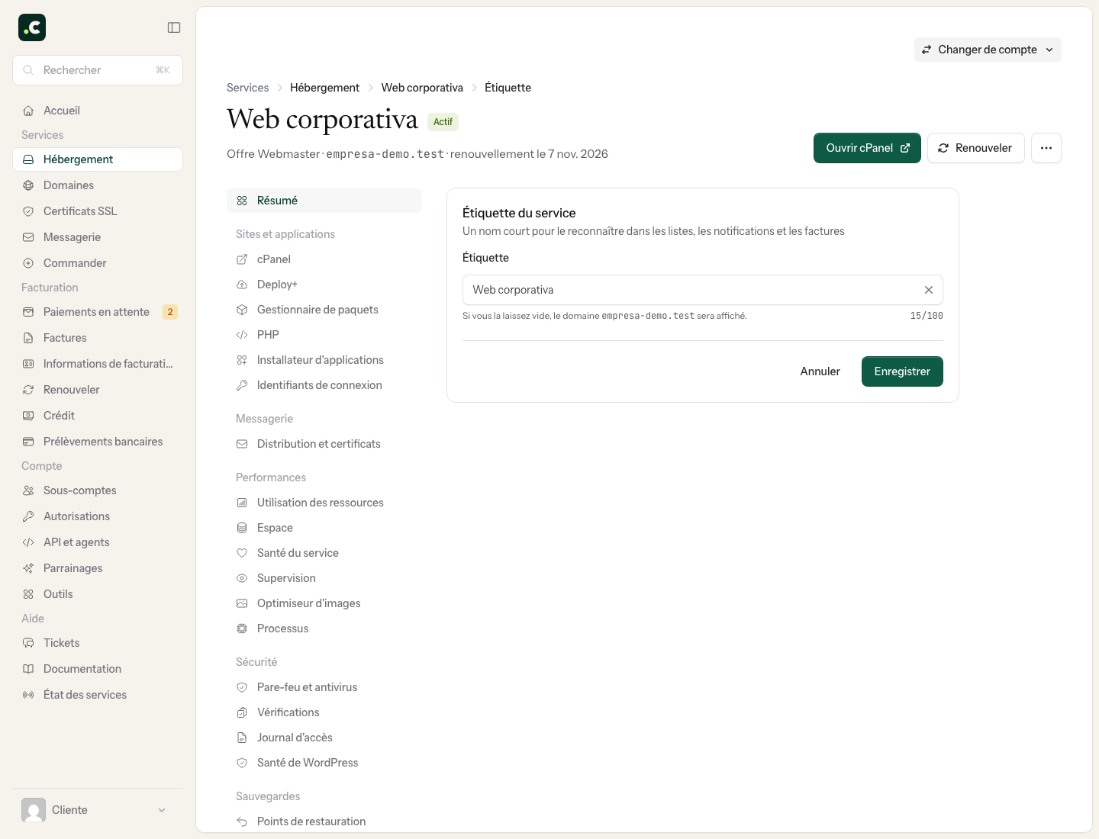Go to Pare-feu et antivirus
This screenshot has width=1099, height=839.
[x=324, y=687]
